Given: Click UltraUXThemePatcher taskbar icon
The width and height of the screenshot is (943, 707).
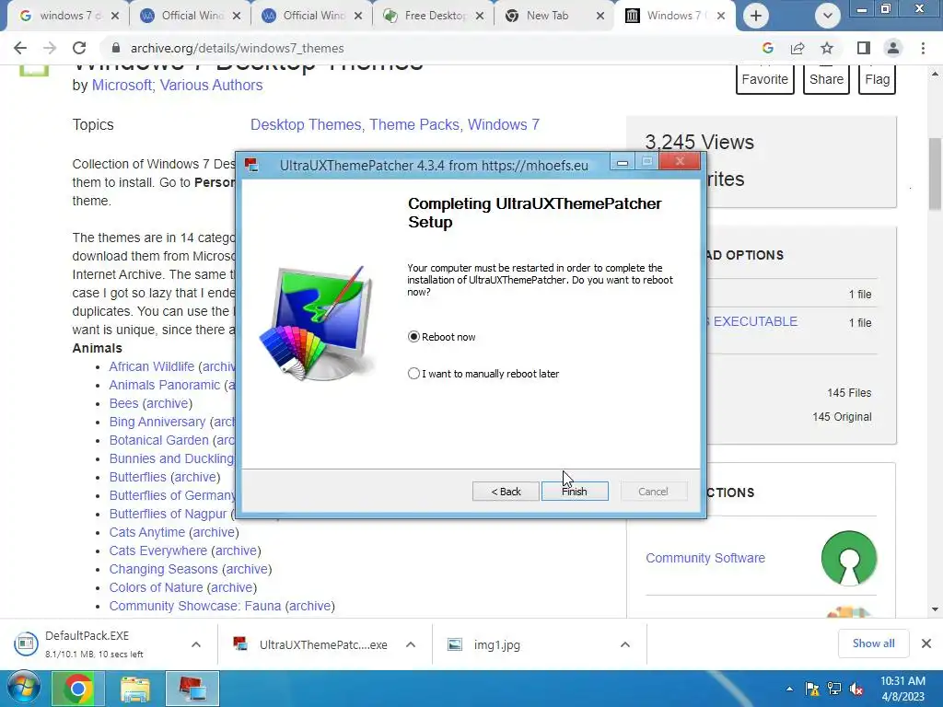Looking at the screenshot, I should pyautogui.click(x=192, y=689).
